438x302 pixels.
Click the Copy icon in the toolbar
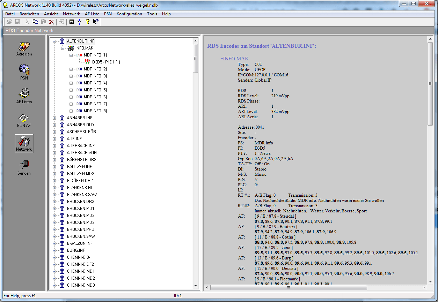pyautogui.click(x=35, y=21)
